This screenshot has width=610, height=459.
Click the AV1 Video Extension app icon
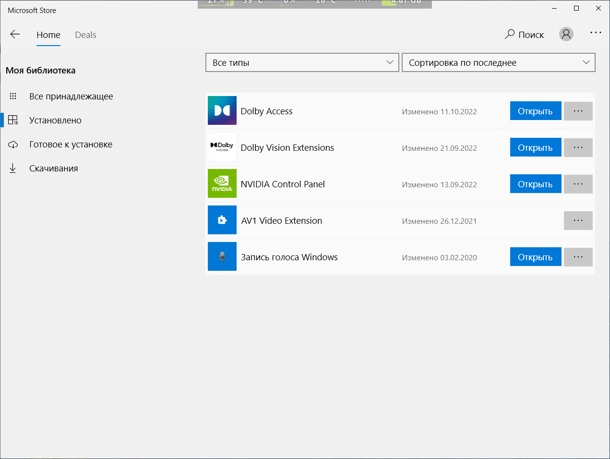coord(222,220)
